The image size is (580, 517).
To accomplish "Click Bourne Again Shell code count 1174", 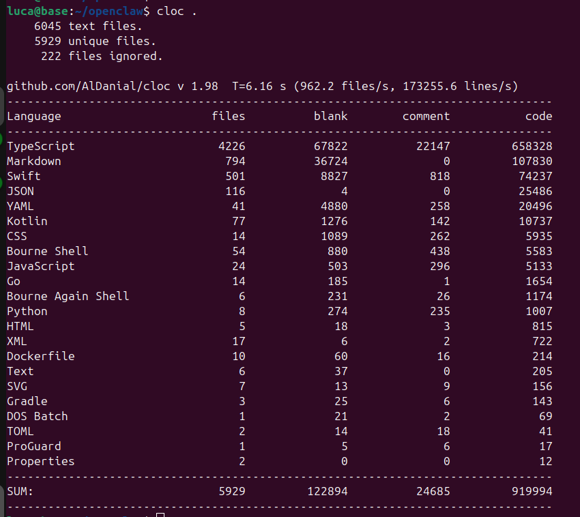I will coord(539,296).
